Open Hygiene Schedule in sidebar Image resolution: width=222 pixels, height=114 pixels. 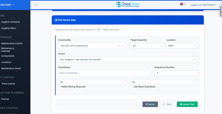click(11, 22)
